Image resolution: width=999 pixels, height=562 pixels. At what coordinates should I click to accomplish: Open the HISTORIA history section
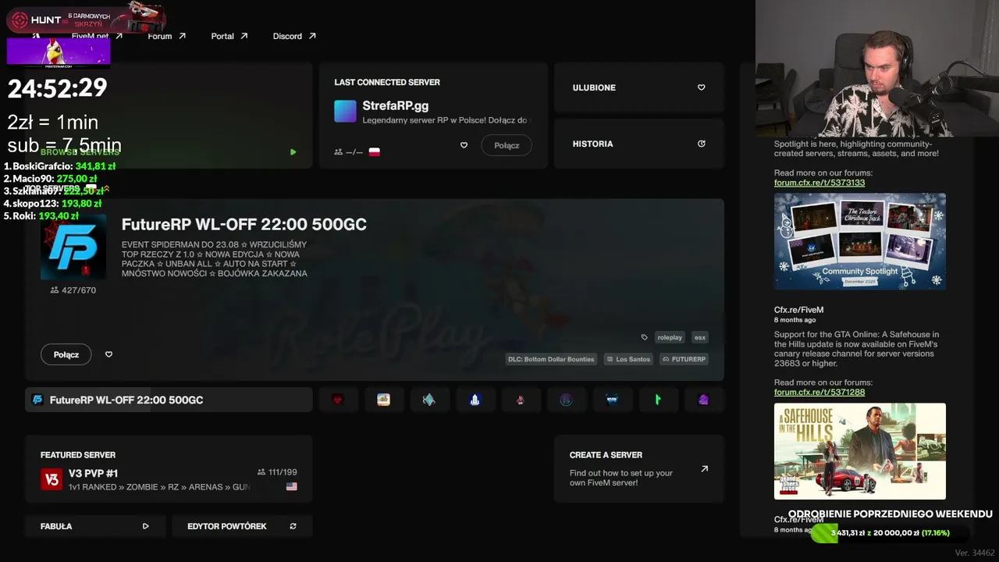(639, 144)
